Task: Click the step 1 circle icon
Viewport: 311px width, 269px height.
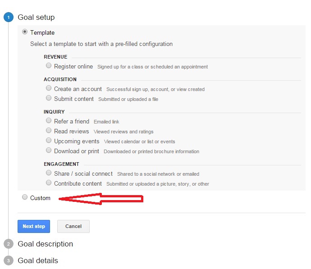Action: tap(9, 17)
